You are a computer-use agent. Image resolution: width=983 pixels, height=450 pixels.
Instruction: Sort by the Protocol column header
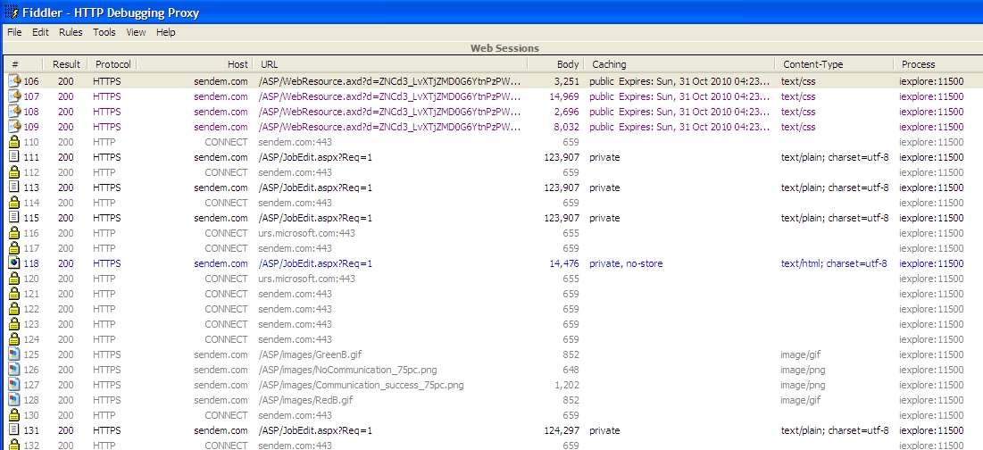click(112, 64)
